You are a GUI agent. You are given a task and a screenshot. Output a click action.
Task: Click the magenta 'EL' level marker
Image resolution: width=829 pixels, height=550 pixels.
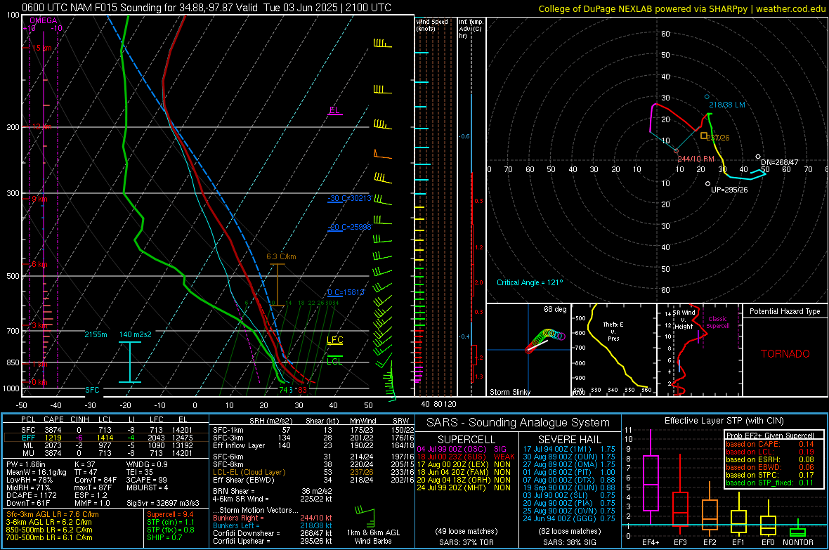point(334,110)
